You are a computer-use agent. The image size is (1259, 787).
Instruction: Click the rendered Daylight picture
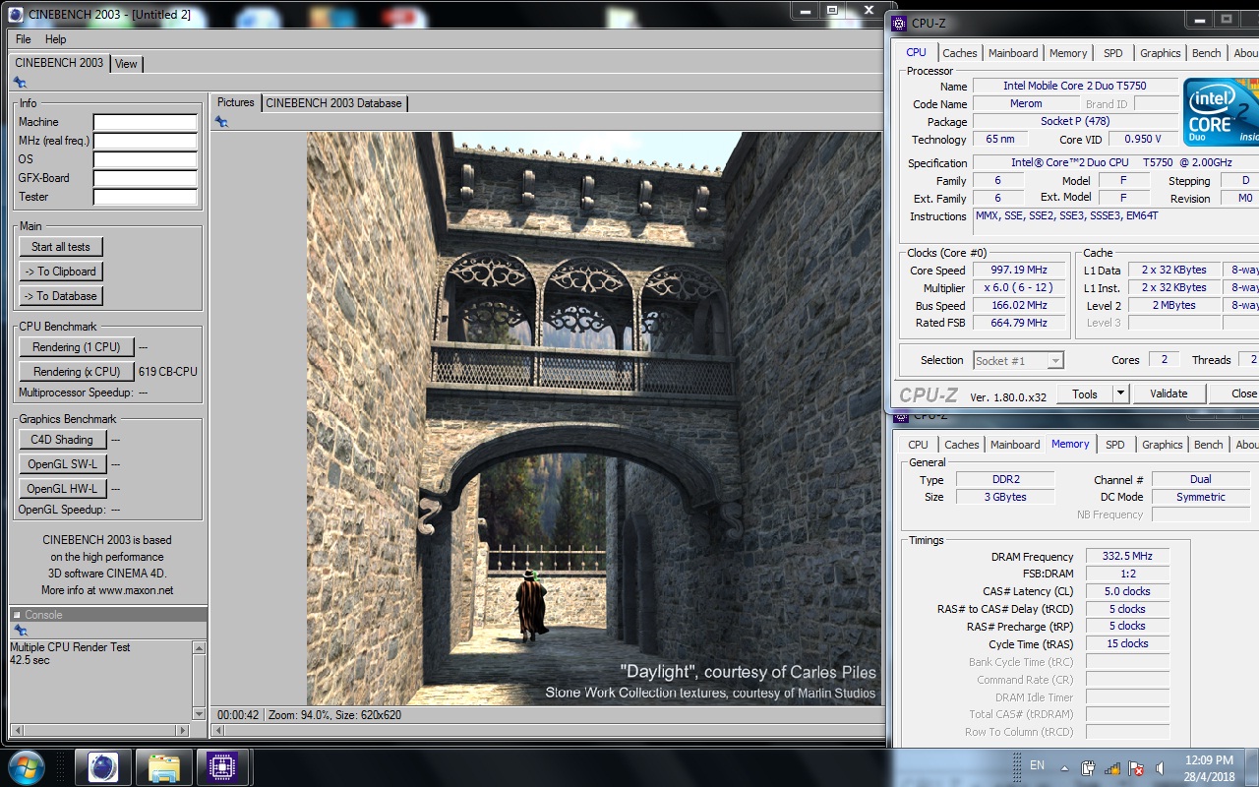pyautogui.click(x=593, y=418)
